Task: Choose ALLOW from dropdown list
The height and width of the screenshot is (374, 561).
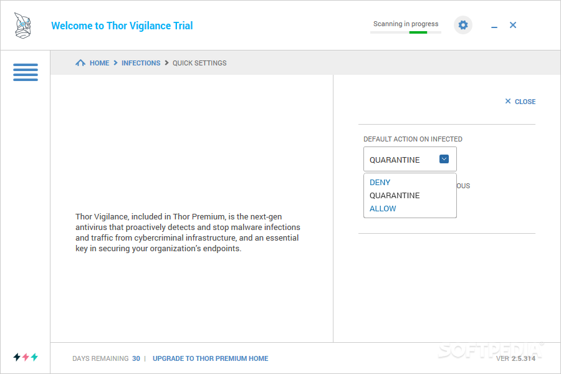Action: pyautogui.click(x=383, y=209)
